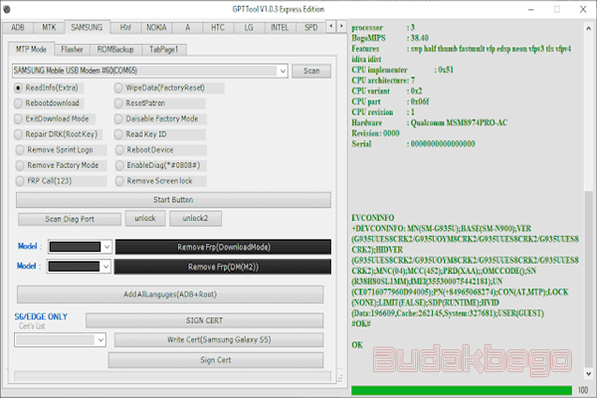Image resolution: width=597 pixels, height=398 pixels.
Task: Open the LG tab
Action: [249, 28]
